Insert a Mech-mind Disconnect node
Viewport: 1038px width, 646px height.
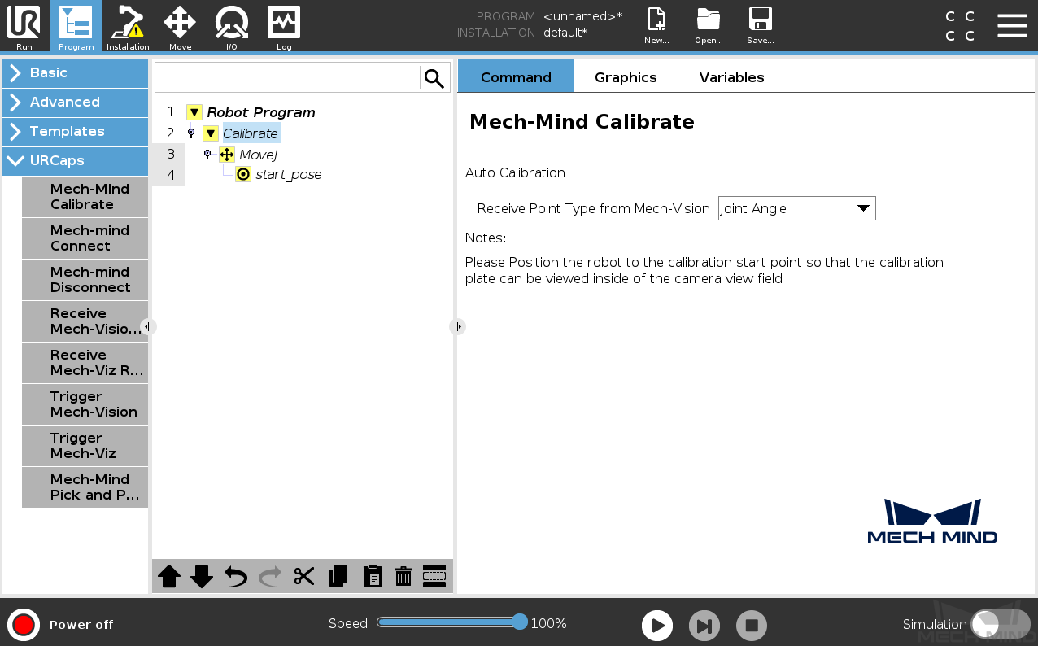[85, 280]
